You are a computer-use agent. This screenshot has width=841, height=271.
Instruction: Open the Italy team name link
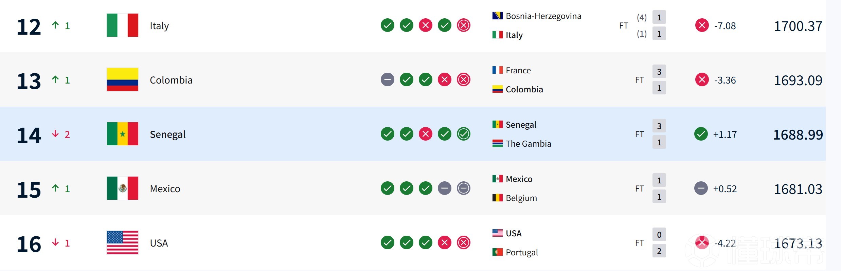[159, 26]
